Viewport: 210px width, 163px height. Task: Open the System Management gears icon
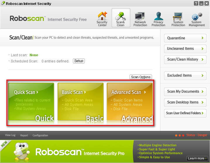tap(197, 16)
